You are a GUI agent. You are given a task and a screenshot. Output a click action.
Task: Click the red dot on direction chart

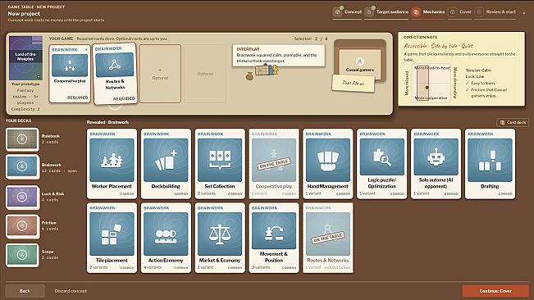click(x=427, y=88)
